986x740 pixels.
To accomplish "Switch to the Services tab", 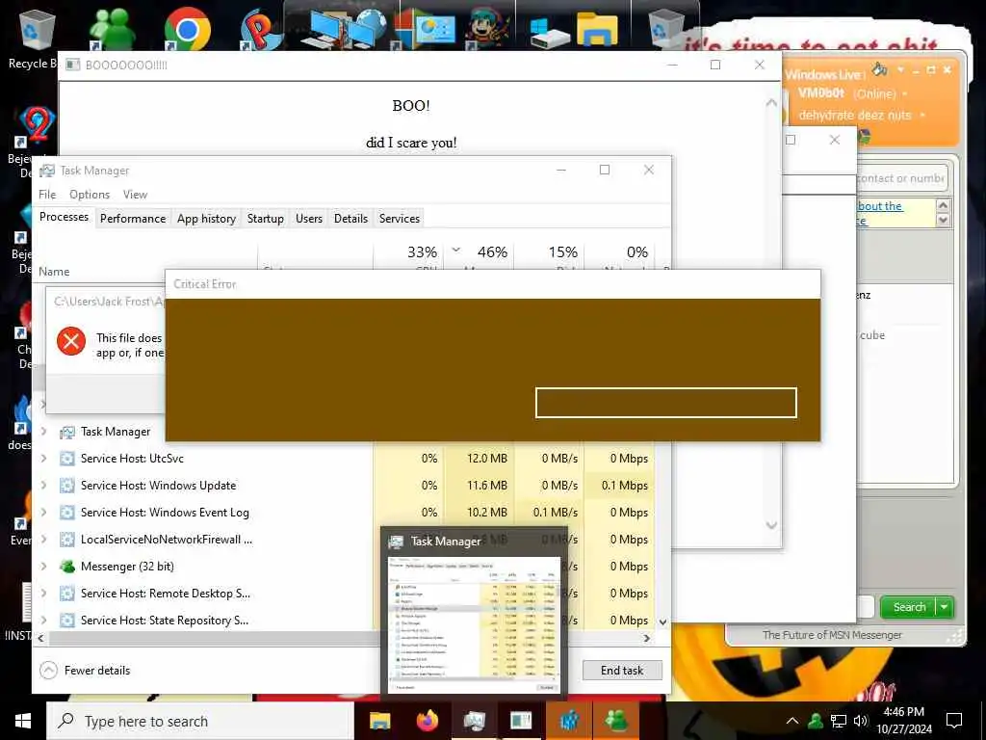I will [x=400, y=219].
